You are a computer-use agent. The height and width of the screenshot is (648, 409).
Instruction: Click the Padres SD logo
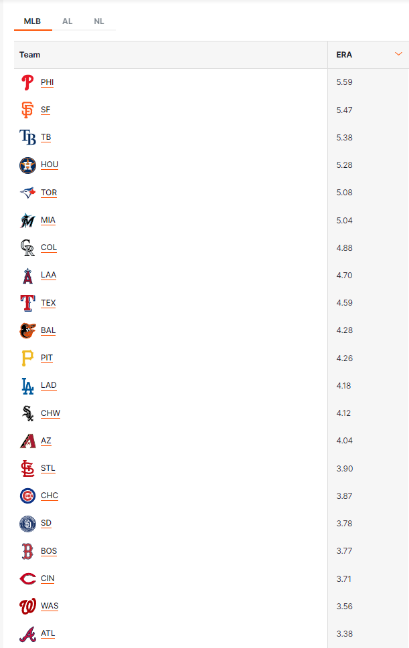click(x=27, y=523)
